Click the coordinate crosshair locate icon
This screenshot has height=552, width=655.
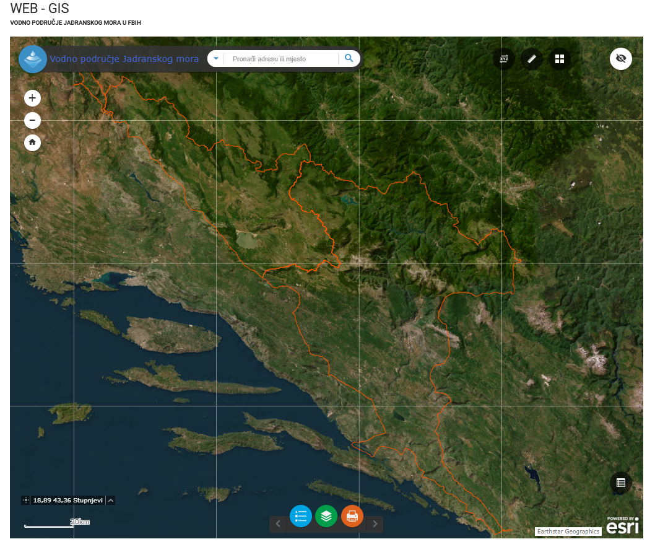[x=25, y=500]
